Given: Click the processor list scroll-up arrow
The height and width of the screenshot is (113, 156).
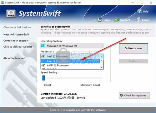Looking at the screenshot, I should 102,61.
